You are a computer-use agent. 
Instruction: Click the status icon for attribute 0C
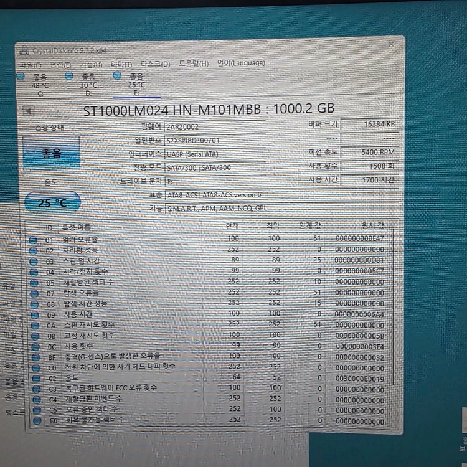pyautogui.click(x=35, y=347)
